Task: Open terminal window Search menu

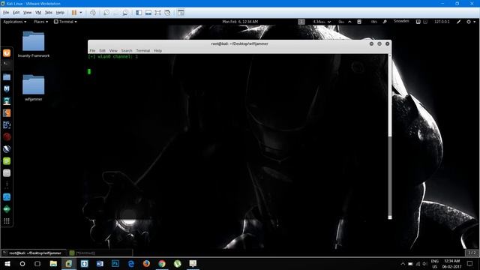Action: click(x=127, y=50)
